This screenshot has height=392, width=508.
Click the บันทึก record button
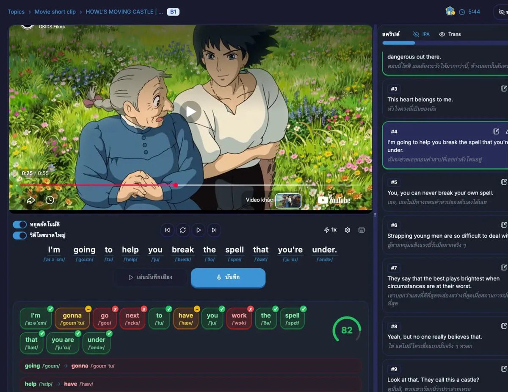click(228, 277)
